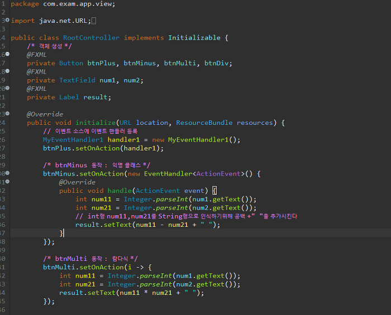The height and width of the screenshot is (315, 391).
Task: Click the comment // 이벤트 소스에 이벤트 핸들러 등록
Action: point(90,131)
